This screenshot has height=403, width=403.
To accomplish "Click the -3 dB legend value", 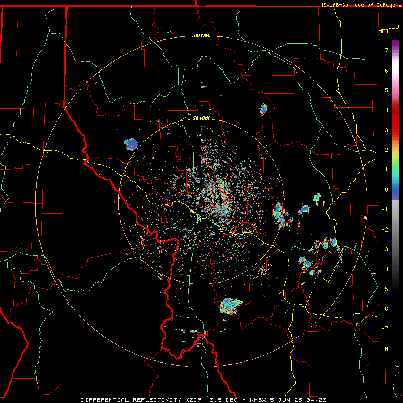I will coord(385,249).
